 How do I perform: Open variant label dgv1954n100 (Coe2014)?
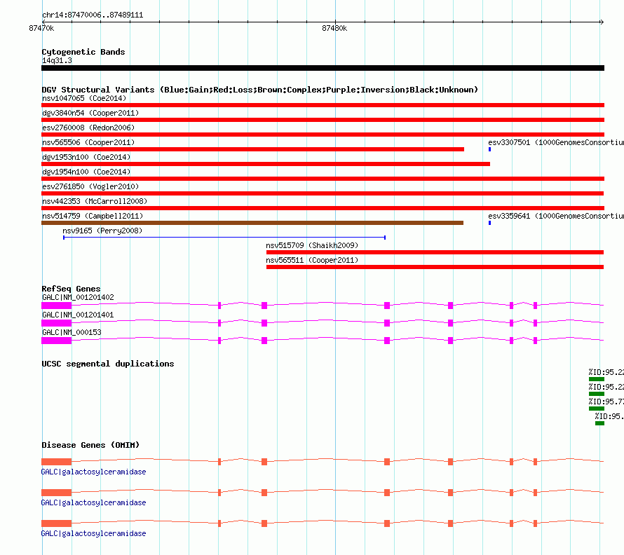click(86, 172)
